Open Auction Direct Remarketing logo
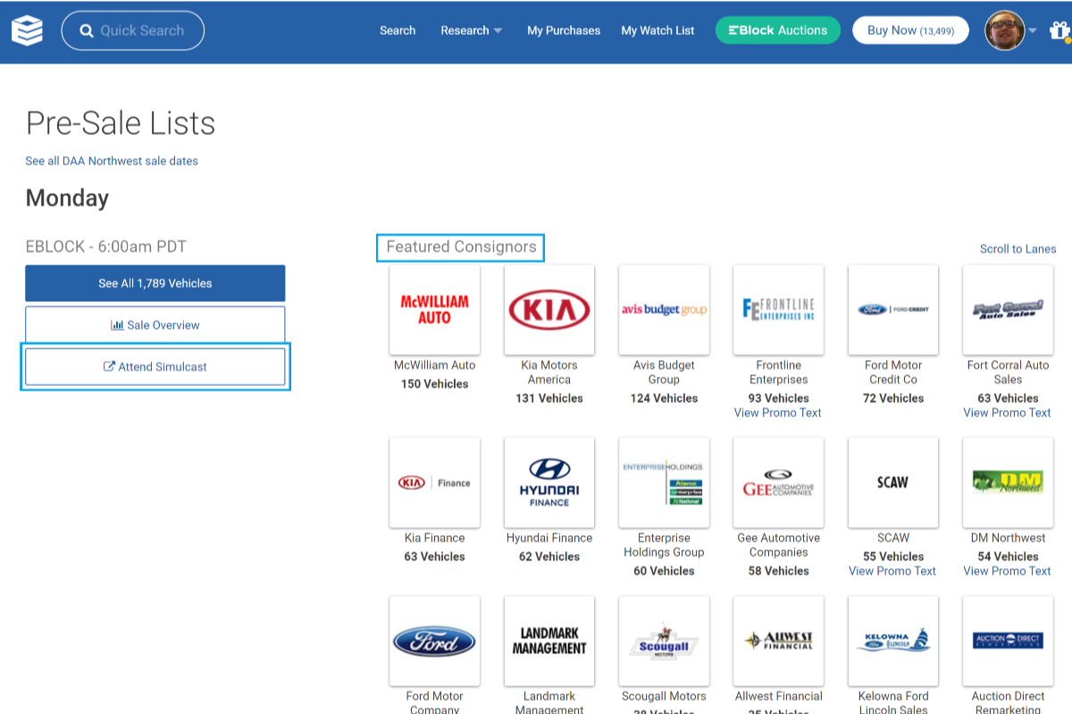1072x714 pixels. pyautogui.click(x=1008, y=641)
